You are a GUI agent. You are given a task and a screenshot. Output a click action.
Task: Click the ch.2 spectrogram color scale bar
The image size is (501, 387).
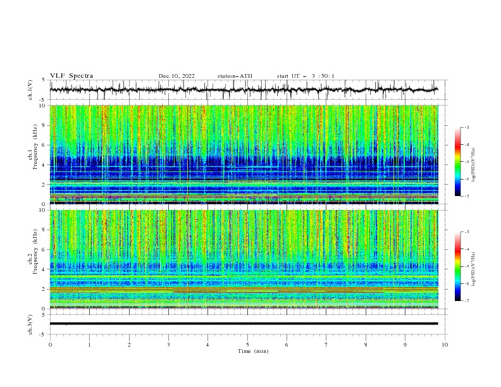(458, 266)
